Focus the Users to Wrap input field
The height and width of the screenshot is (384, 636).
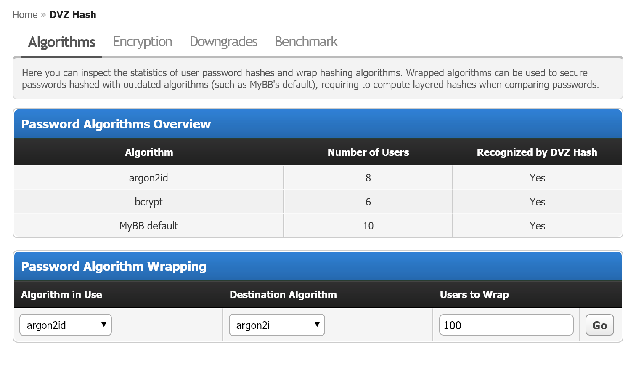506,325
